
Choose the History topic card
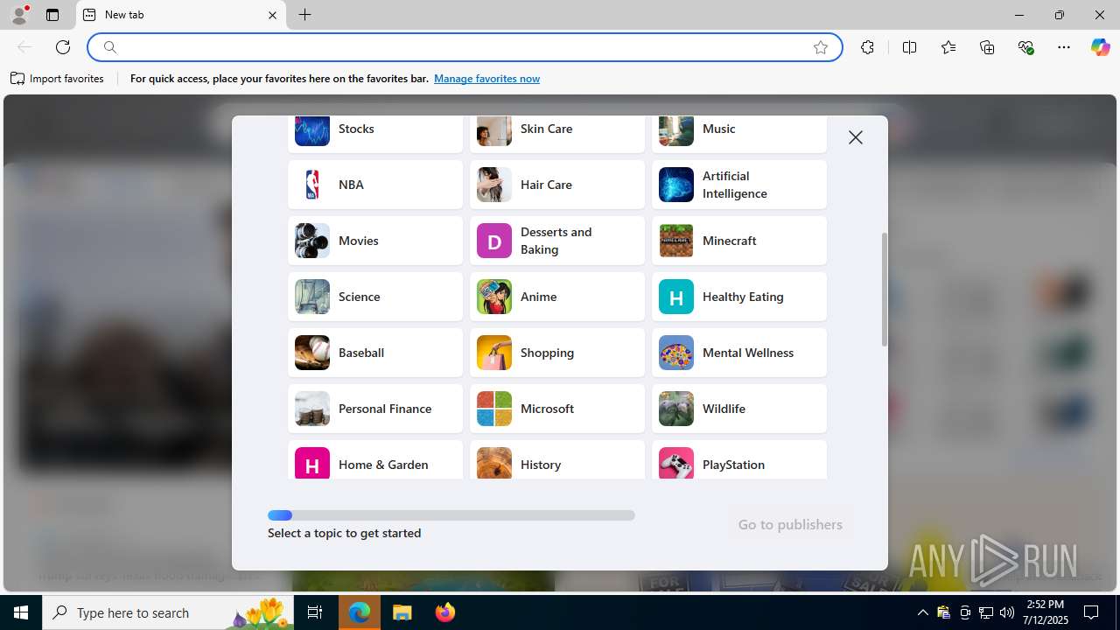pyautogui.click(x=557, y=459)
